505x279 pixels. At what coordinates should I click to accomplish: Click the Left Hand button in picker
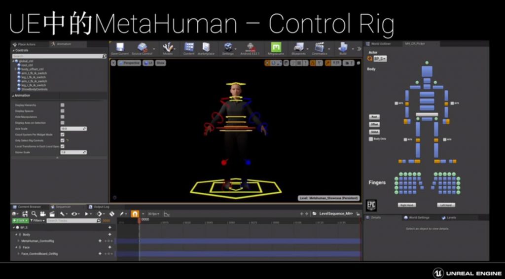pos(446,205)
